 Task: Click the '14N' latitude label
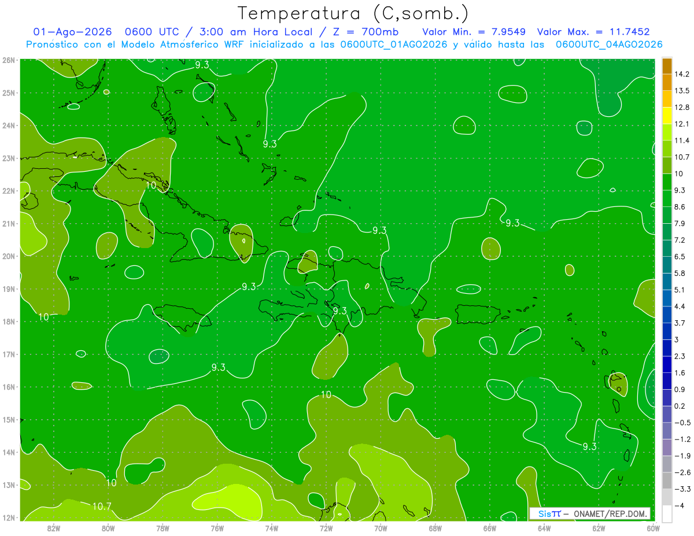click(x=9, y=452)
